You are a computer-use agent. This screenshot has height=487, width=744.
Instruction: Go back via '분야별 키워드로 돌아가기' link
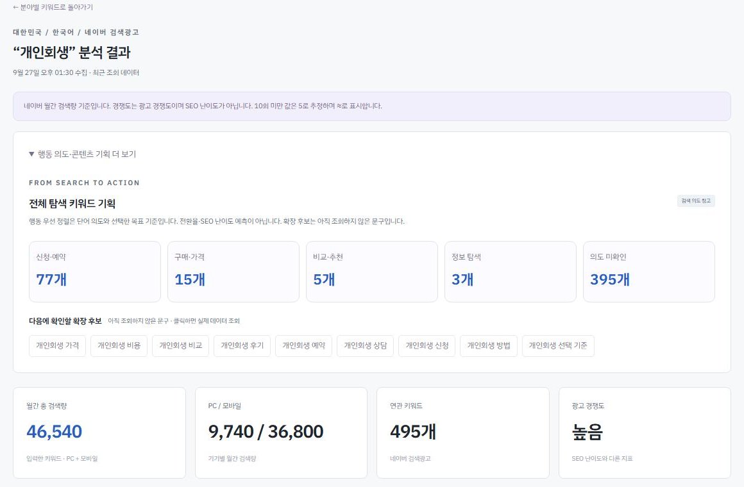(53, 7)
